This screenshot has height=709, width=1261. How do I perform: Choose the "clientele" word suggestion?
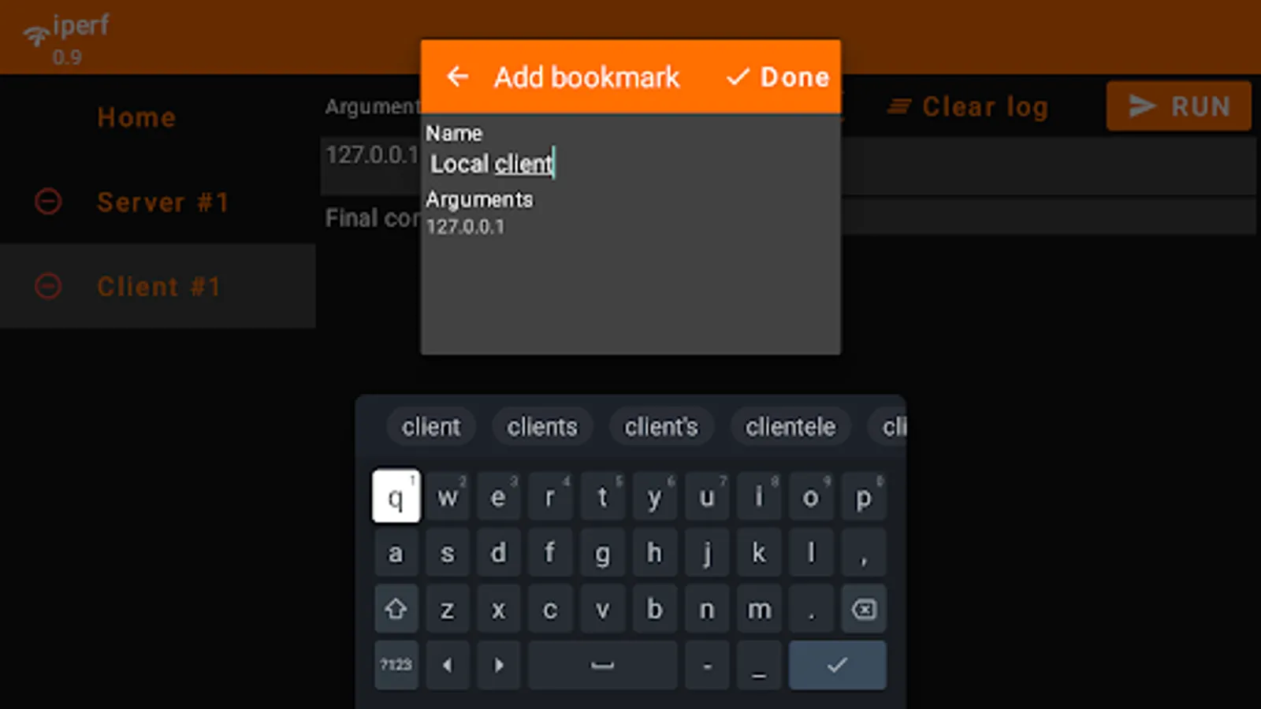(790, 427)
